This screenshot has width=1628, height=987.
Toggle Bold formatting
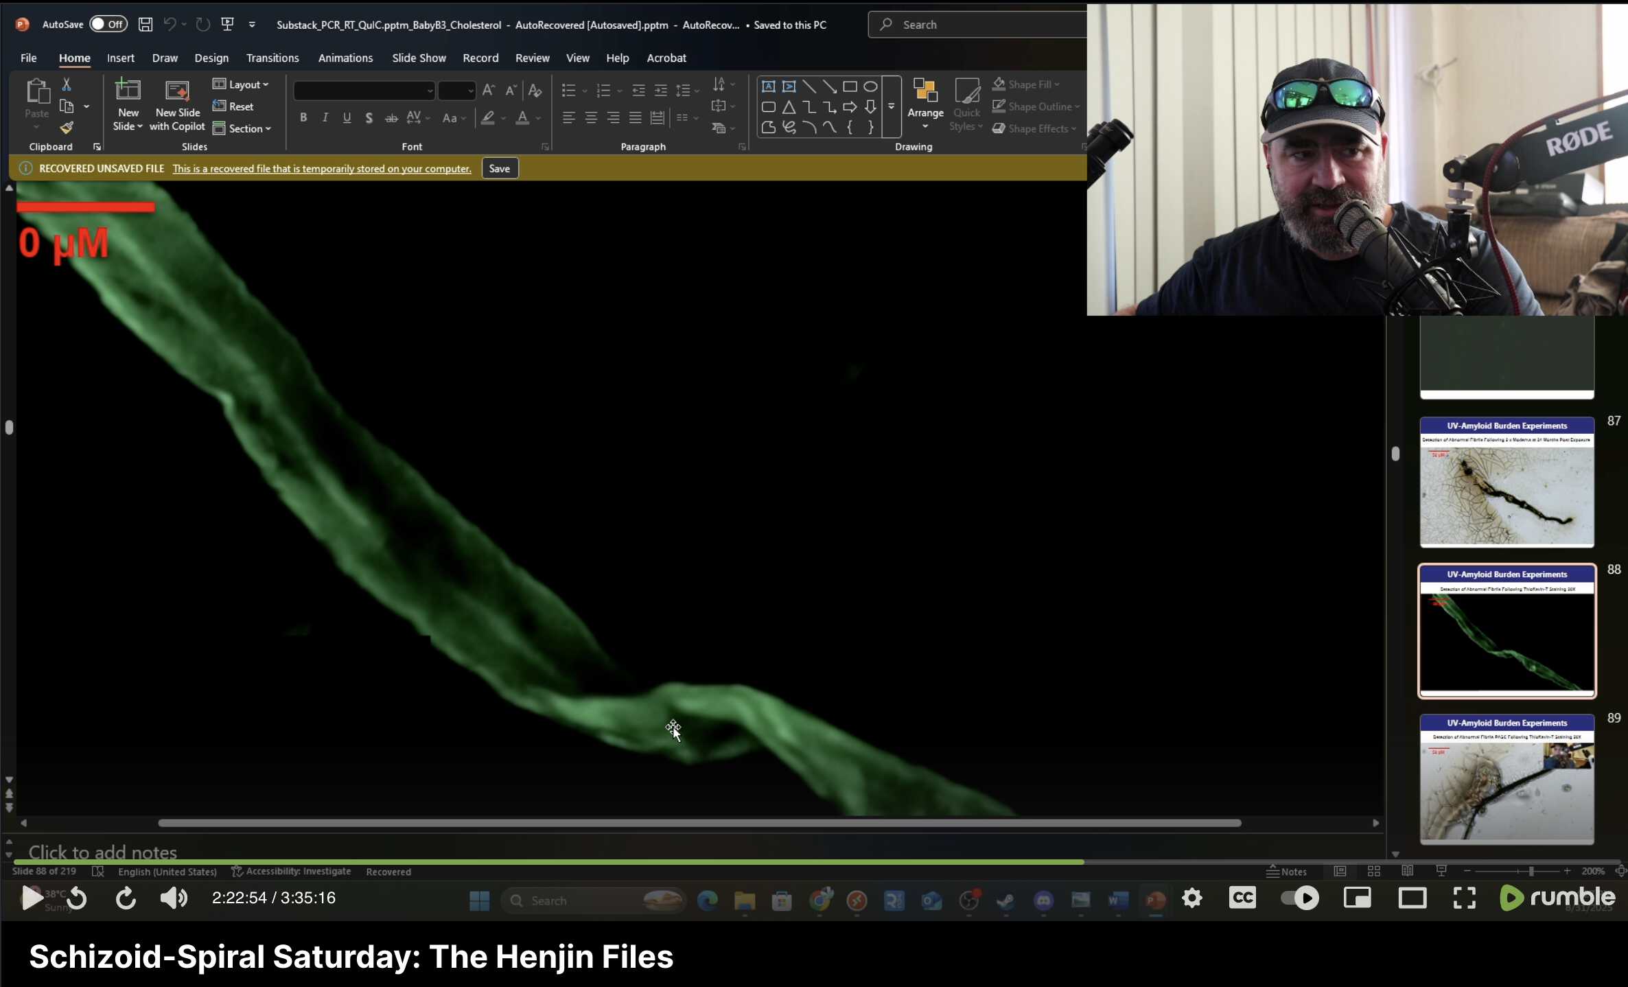(x=303, y=118)
